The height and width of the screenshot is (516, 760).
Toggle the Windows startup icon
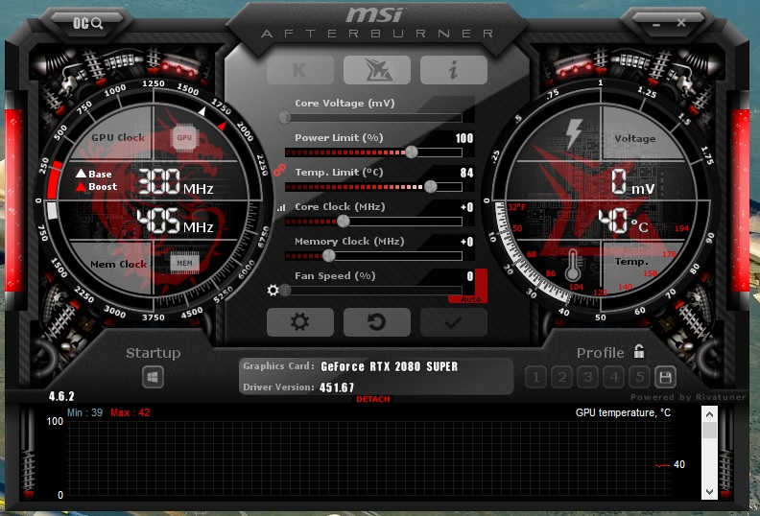click(153, 378)
